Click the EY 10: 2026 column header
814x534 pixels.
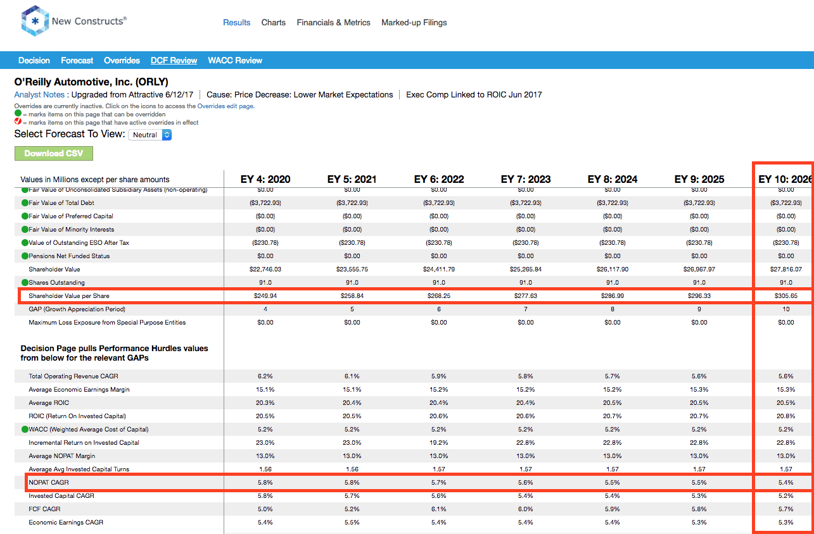click(x=785, y=179)
